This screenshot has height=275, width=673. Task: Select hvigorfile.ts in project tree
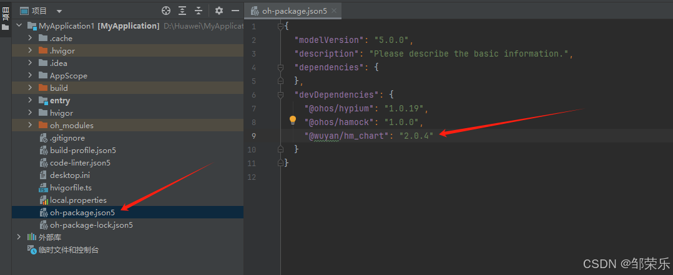[71, 188]
